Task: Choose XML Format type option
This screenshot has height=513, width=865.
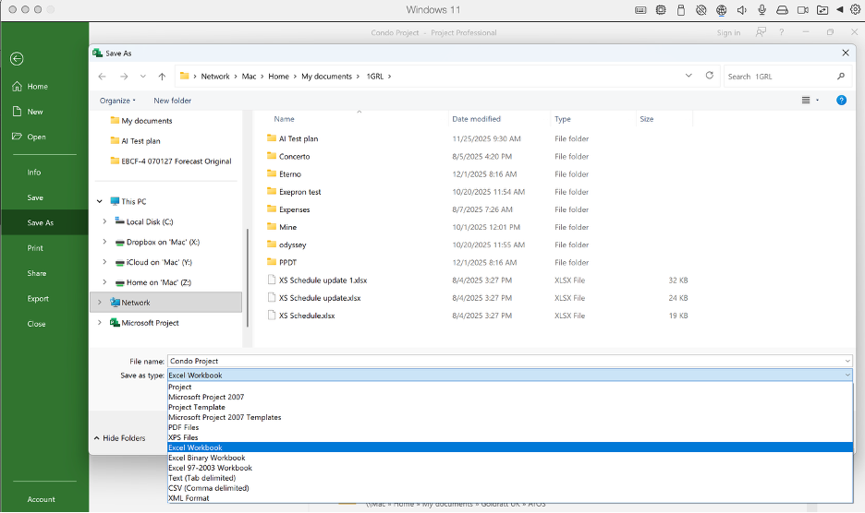Action: pyautogui.click(x=510, y=498)
